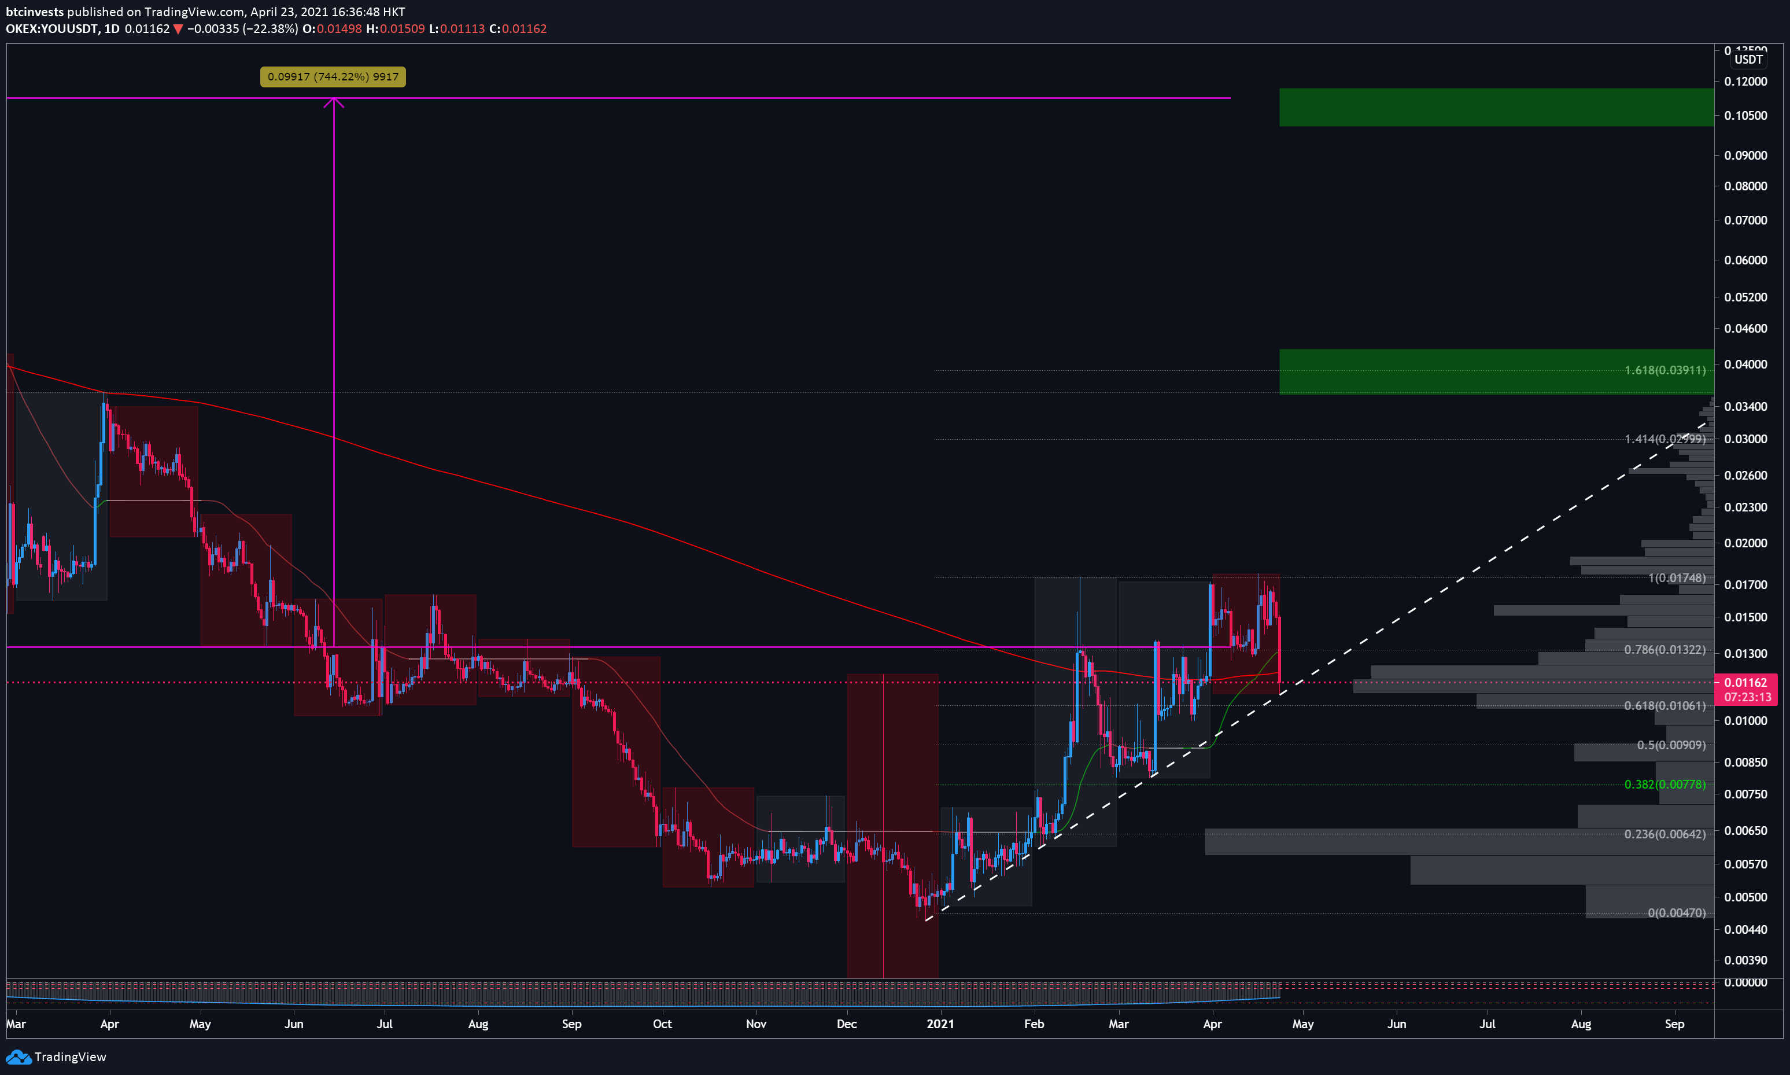Click the Fibonacci level 1(0.01748)
Image resolution: width=1790 pixels, height=1075 pixels.
[1677, 578]
